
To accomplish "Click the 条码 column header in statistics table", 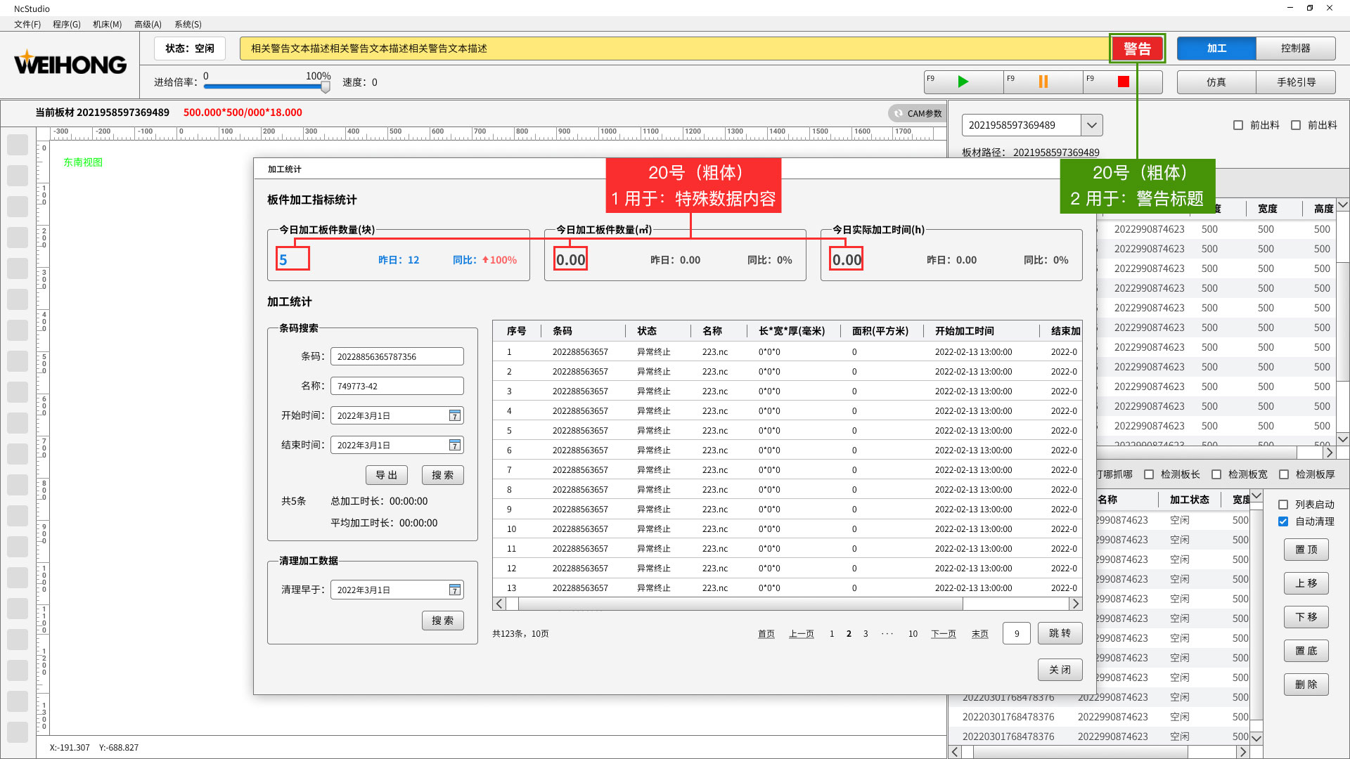I will point(562,331).
